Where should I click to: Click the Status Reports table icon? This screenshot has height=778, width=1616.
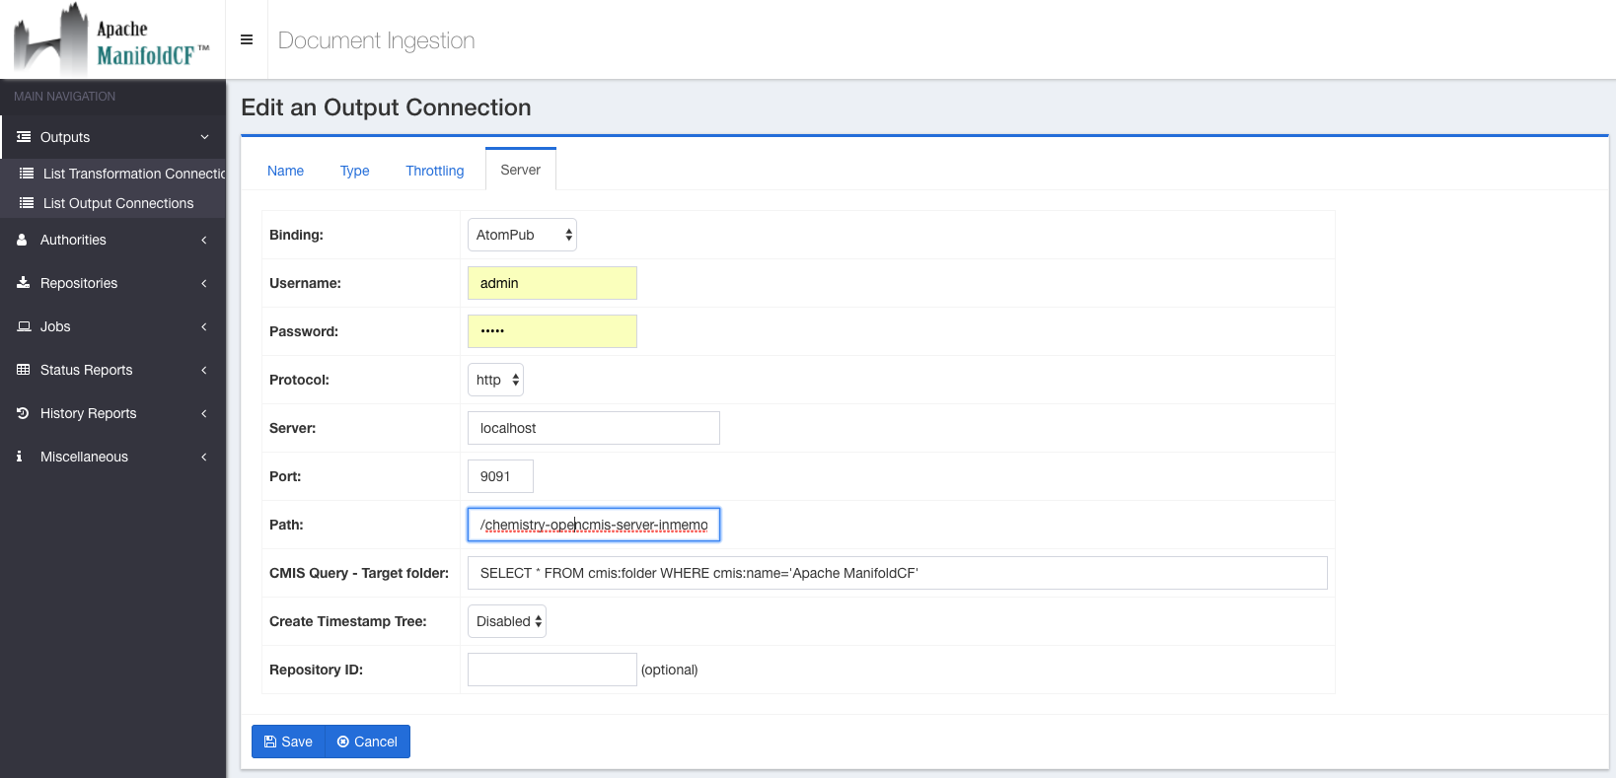[x=23, y=370]
